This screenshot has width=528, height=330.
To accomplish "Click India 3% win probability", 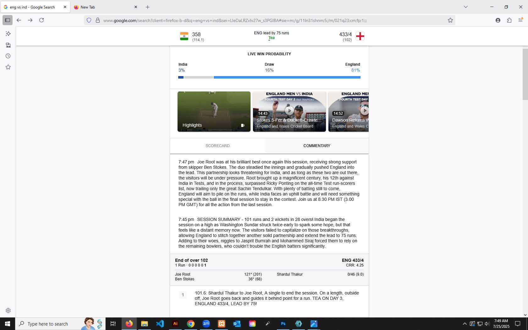I will point(182,70).
